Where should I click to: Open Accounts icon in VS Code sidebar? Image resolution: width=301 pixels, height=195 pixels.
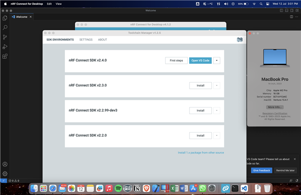point(5,164)
